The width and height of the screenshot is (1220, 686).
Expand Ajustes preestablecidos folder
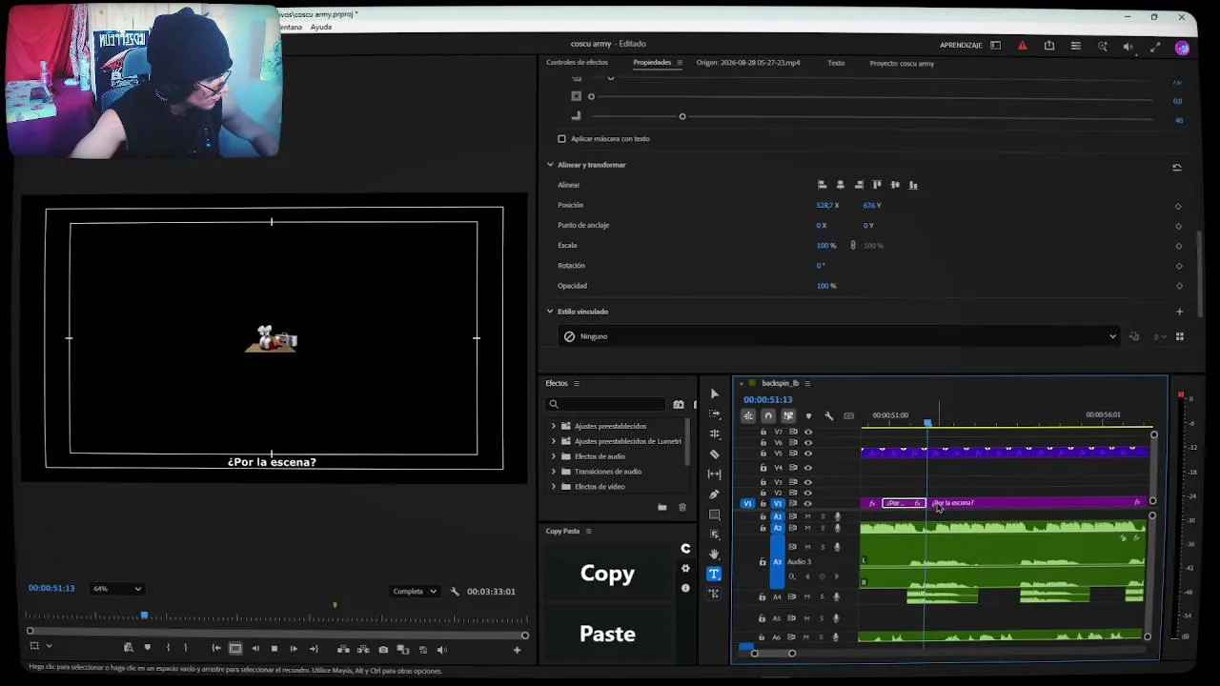click(x=554, y=426)
